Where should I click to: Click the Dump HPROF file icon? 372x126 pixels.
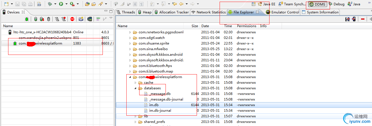[x=42, y=19]
